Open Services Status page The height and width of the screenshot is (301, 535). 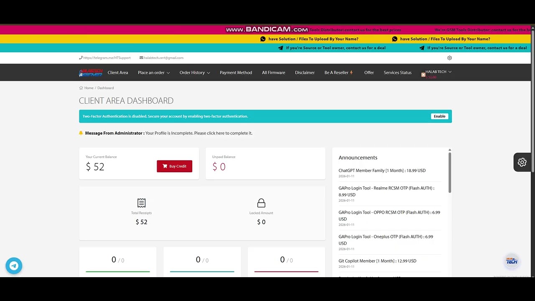coord(397,73)
